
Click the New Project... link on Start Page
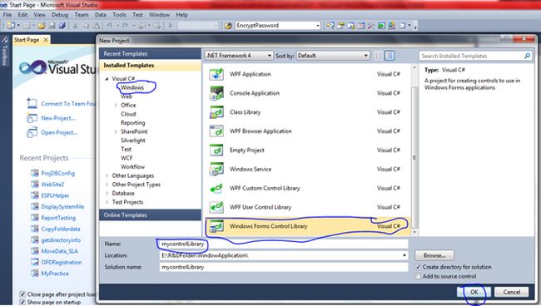click(x=58, y=118)
